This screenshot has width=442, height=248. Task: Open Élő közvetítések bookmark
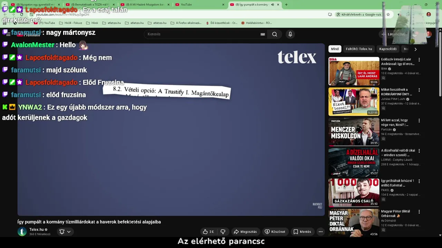(x=221, y=23)
